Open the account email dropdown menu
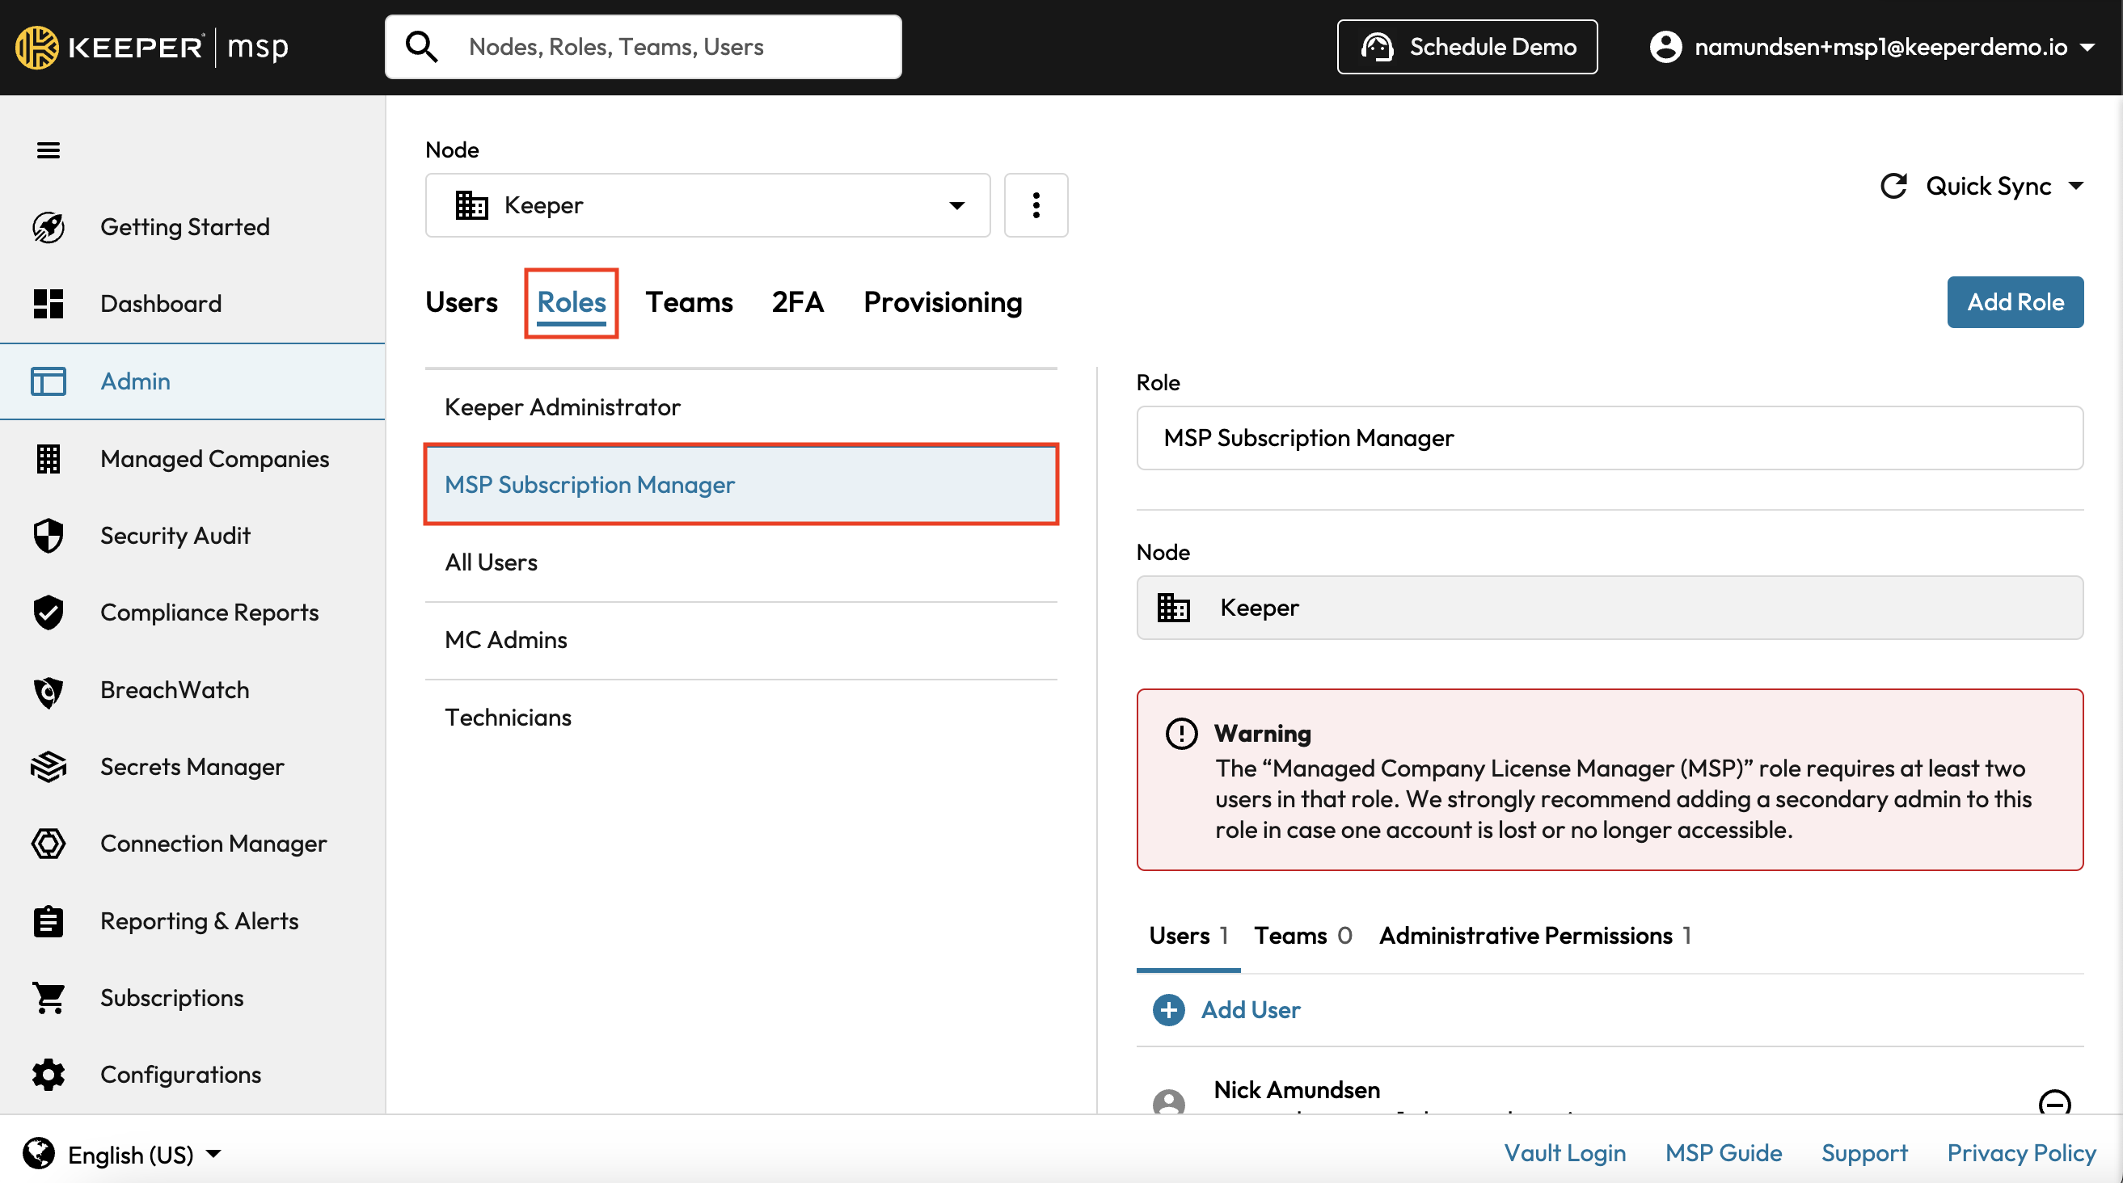 2087,47
